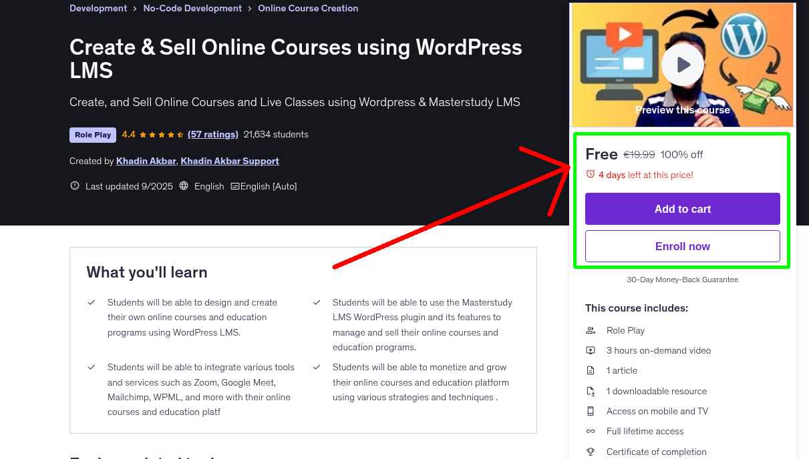This screenshot has height=459, width=809.
Task: Click the course subtitle about Masterstudy LMS
Action: pyautogui.click(x=295, y=102)
